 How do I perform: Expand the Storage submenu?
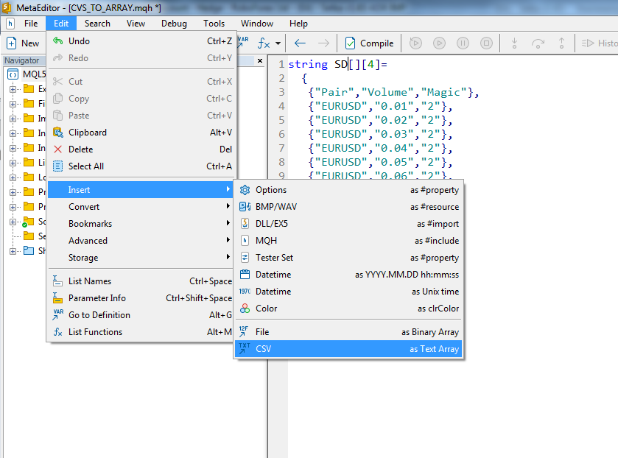141,258
